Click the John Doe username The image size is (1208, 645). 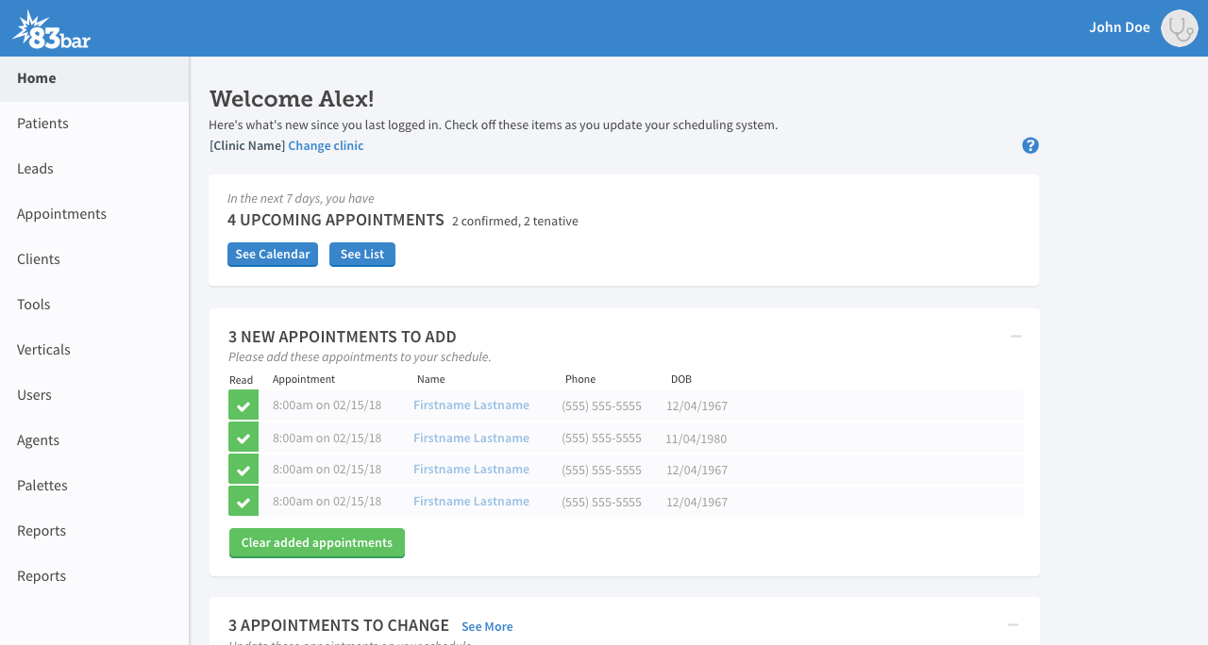(x=1119, y=27)
